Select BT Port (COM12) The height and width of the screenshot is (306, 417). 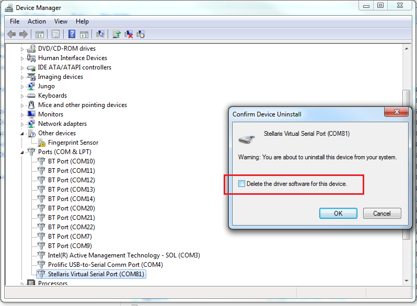[x=72, y=180]
